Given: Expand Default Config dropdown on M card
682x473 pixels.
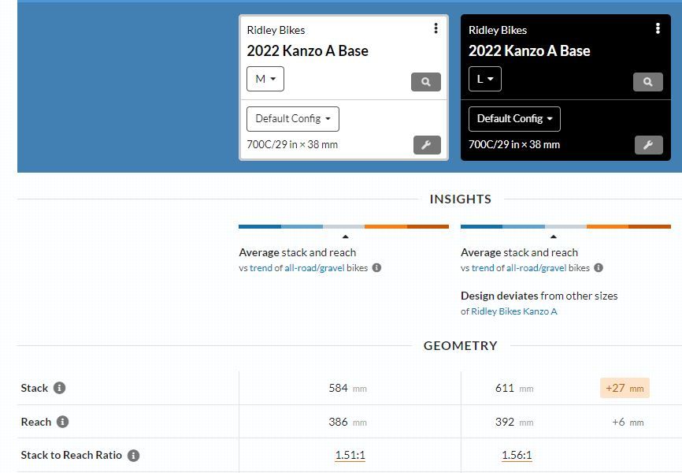Looking at the screenshot, I should 293,119.
